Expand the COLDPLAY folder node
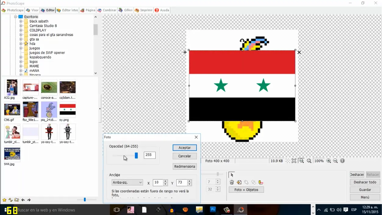The image size is (382, 215). click(x=21, y=30)
